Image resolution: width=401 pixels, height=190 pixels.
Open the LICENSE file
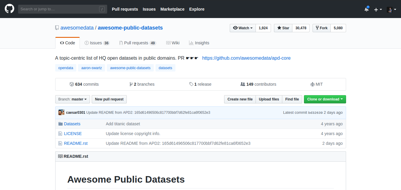[73, 134]
